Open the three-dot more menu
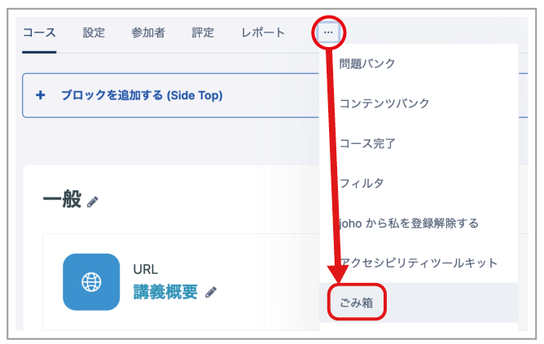The width and height of the screenshot is (544, 344). point(328,33)
